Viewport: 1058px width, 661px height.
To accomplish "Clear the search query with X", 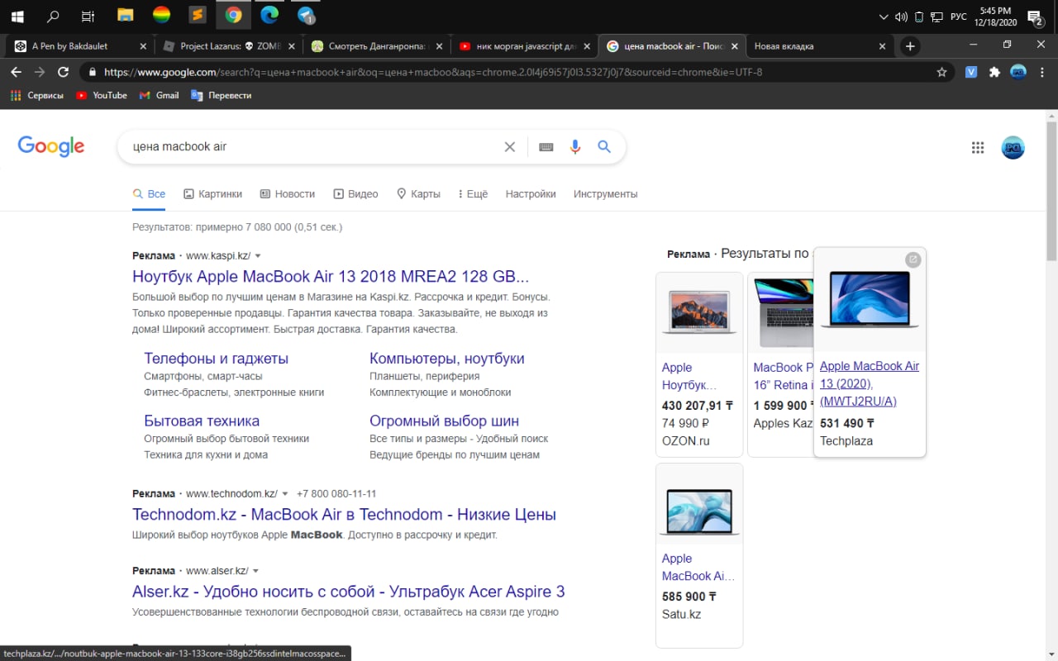I will click(510, 146).
